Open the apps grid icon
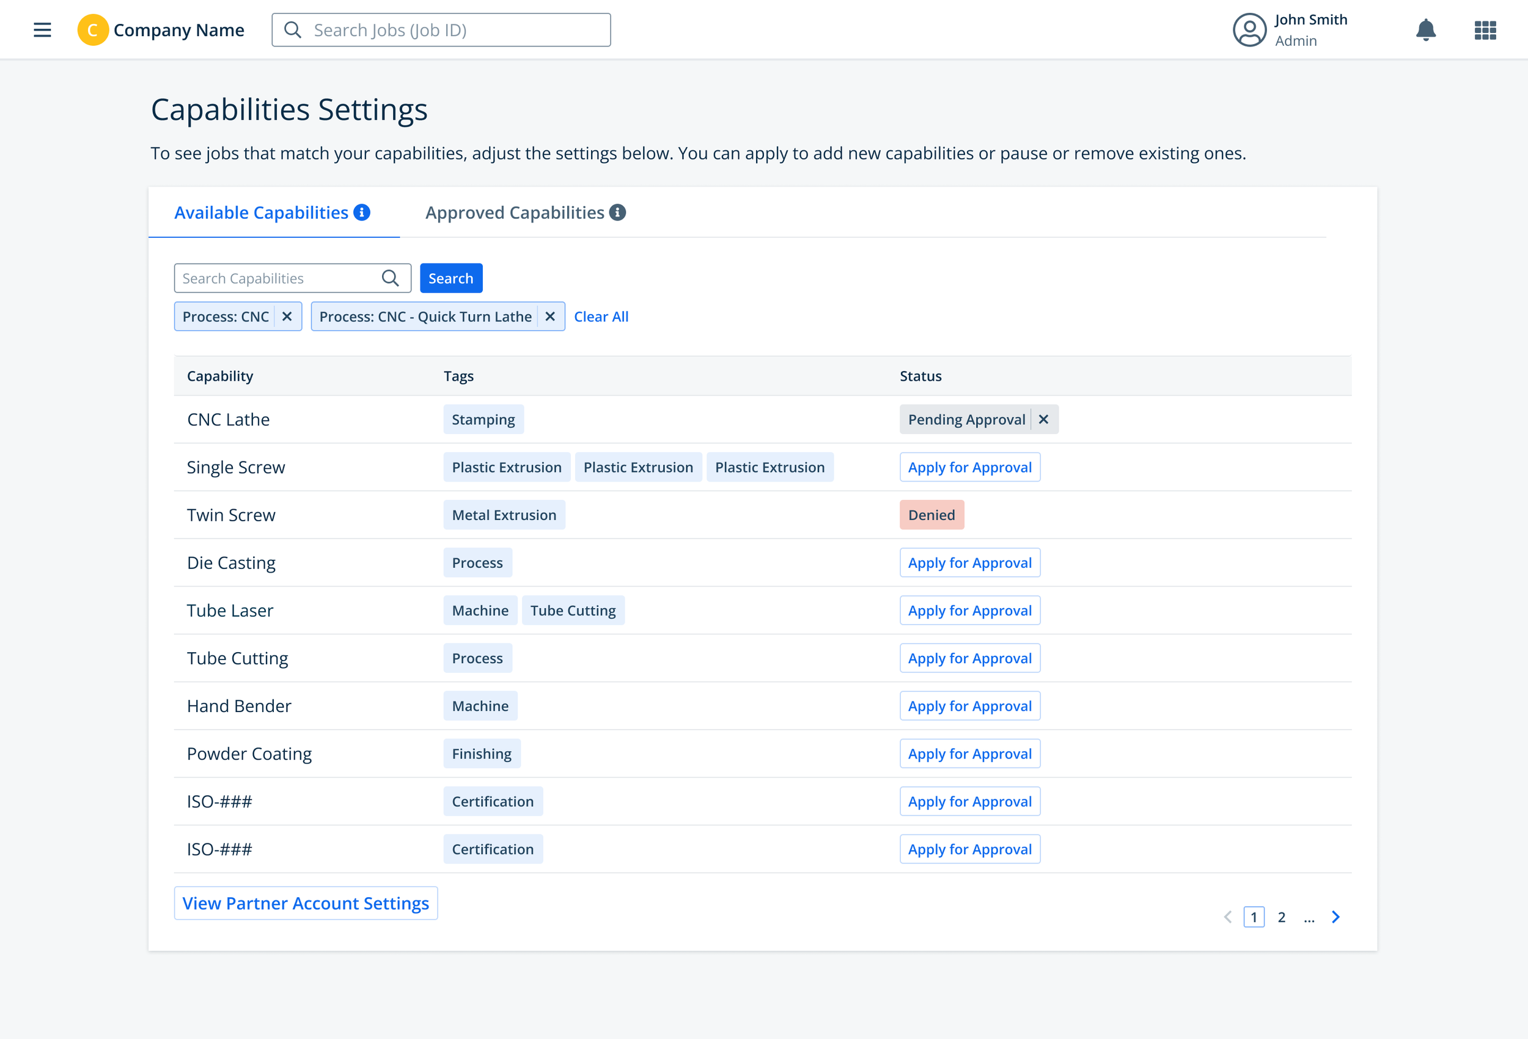The width and height of the screenshot is (1528, 1039). (1485, 29)
